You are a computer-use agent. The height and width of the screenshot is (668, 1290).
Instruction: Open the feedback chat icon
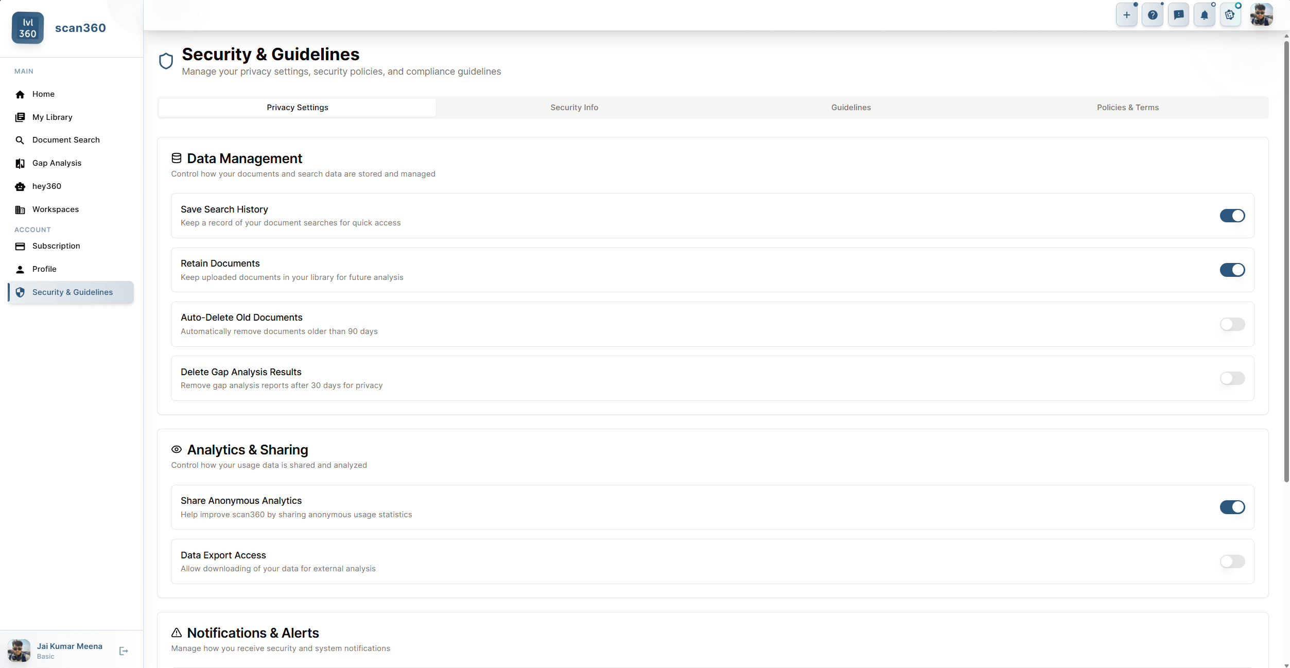(x=1178, y=14)
